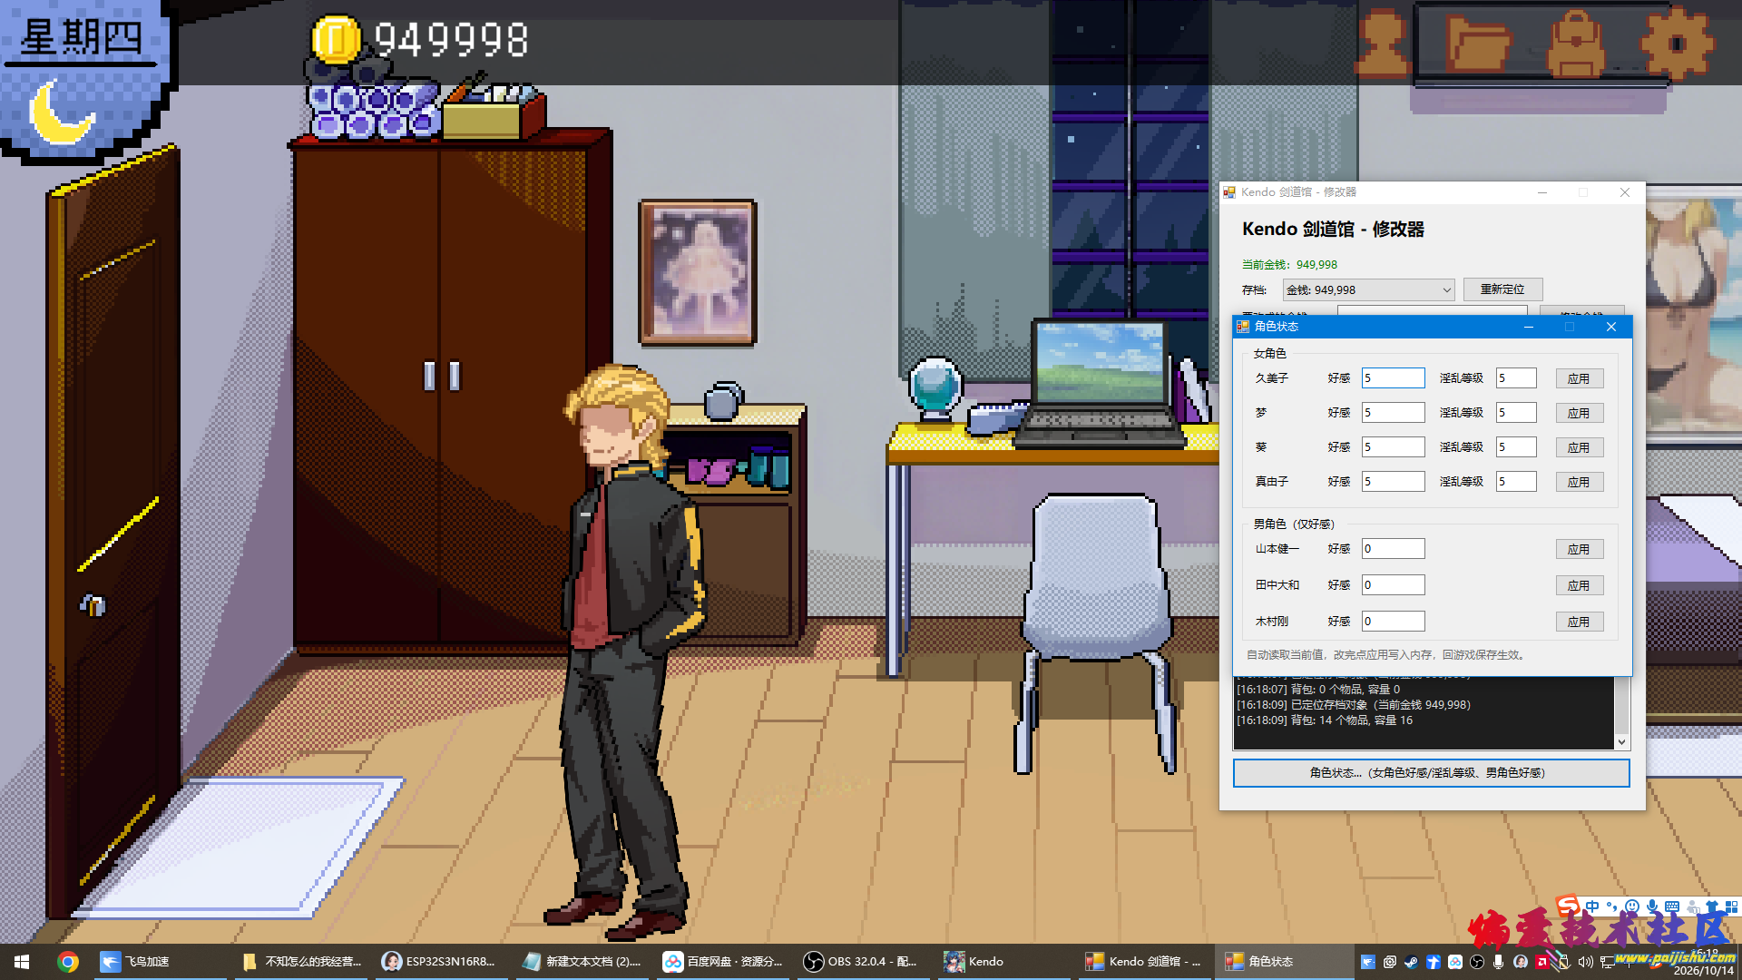Viewport: 1742px width, 980px height.
Task: Click the microphone tray icon
Action: pos(1498,962)
